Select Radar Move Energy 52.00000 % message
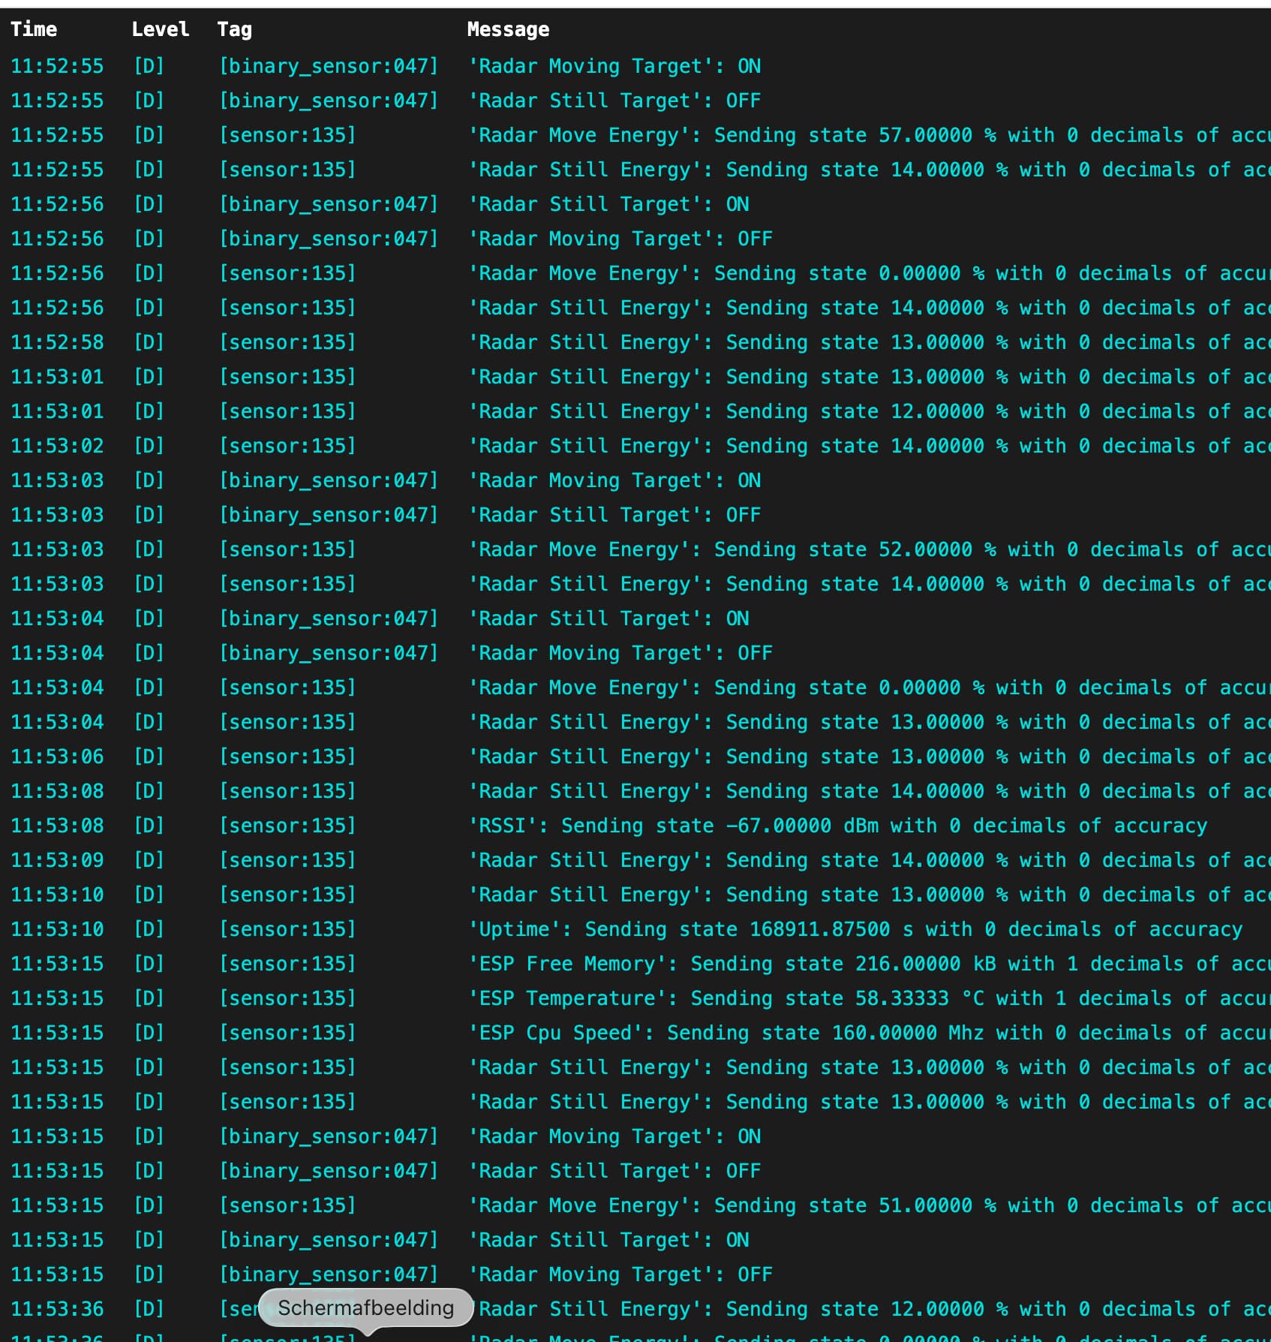The height and width of the screenshot is (1342, 1271). coord(869,549)
